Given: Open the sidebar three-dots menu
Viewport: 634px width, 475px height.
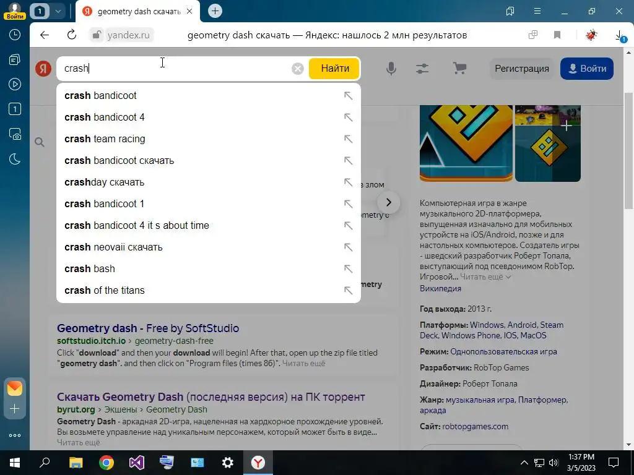Looking at the screenshot, I should 15,435.
